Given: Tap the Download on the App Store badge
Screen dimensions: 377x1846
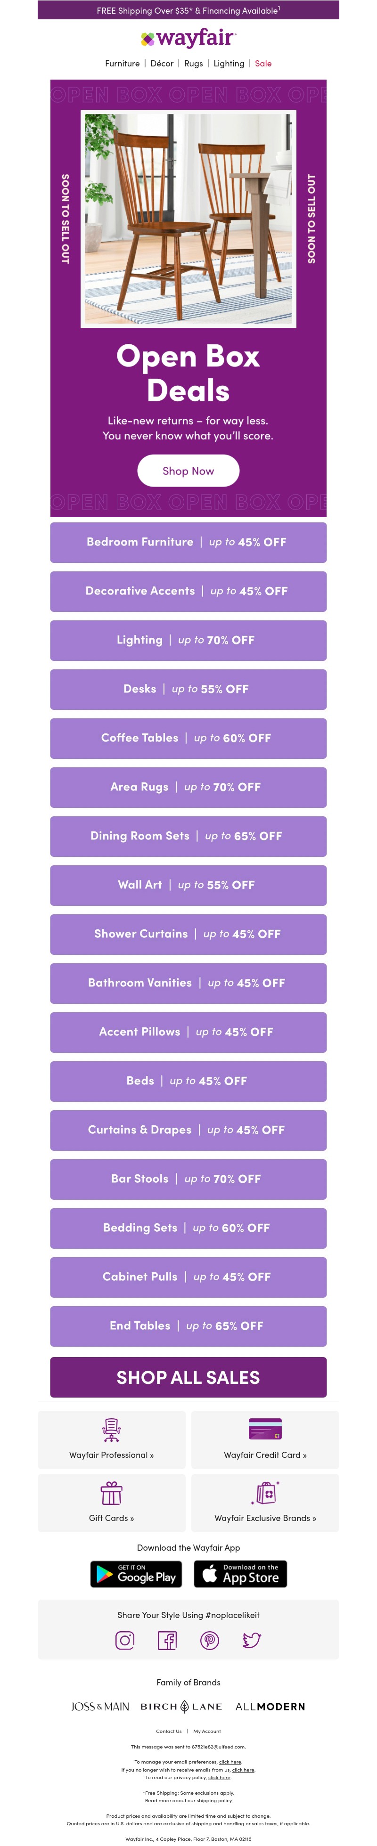Looking at the screenshot, I should (241, 1574).
